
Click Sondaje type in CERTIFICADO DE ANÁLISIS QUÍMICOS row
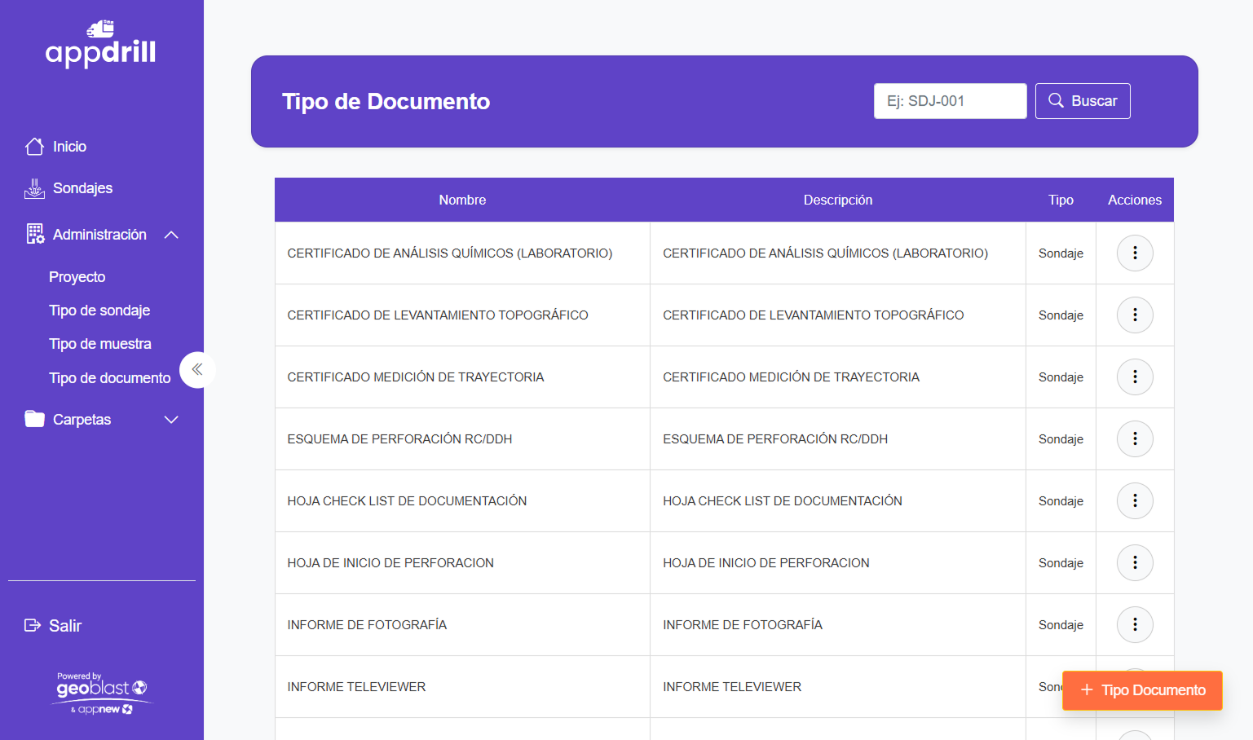pyautogui.click(x=1061, y=253)
